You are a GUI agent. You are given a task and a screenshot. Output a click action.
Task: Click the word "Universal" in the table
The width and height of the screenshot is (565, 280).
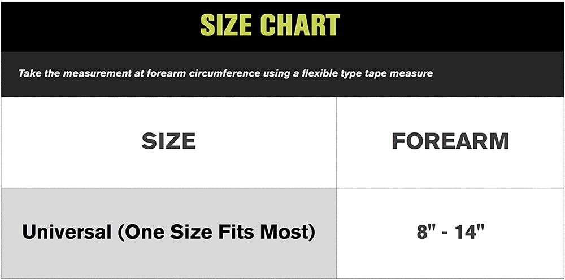coord(66,232)
